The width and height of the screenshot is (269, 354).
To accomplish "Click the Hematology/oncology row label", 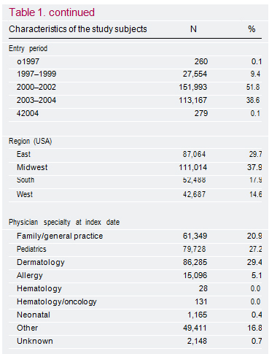I will [x=57, y=301].
